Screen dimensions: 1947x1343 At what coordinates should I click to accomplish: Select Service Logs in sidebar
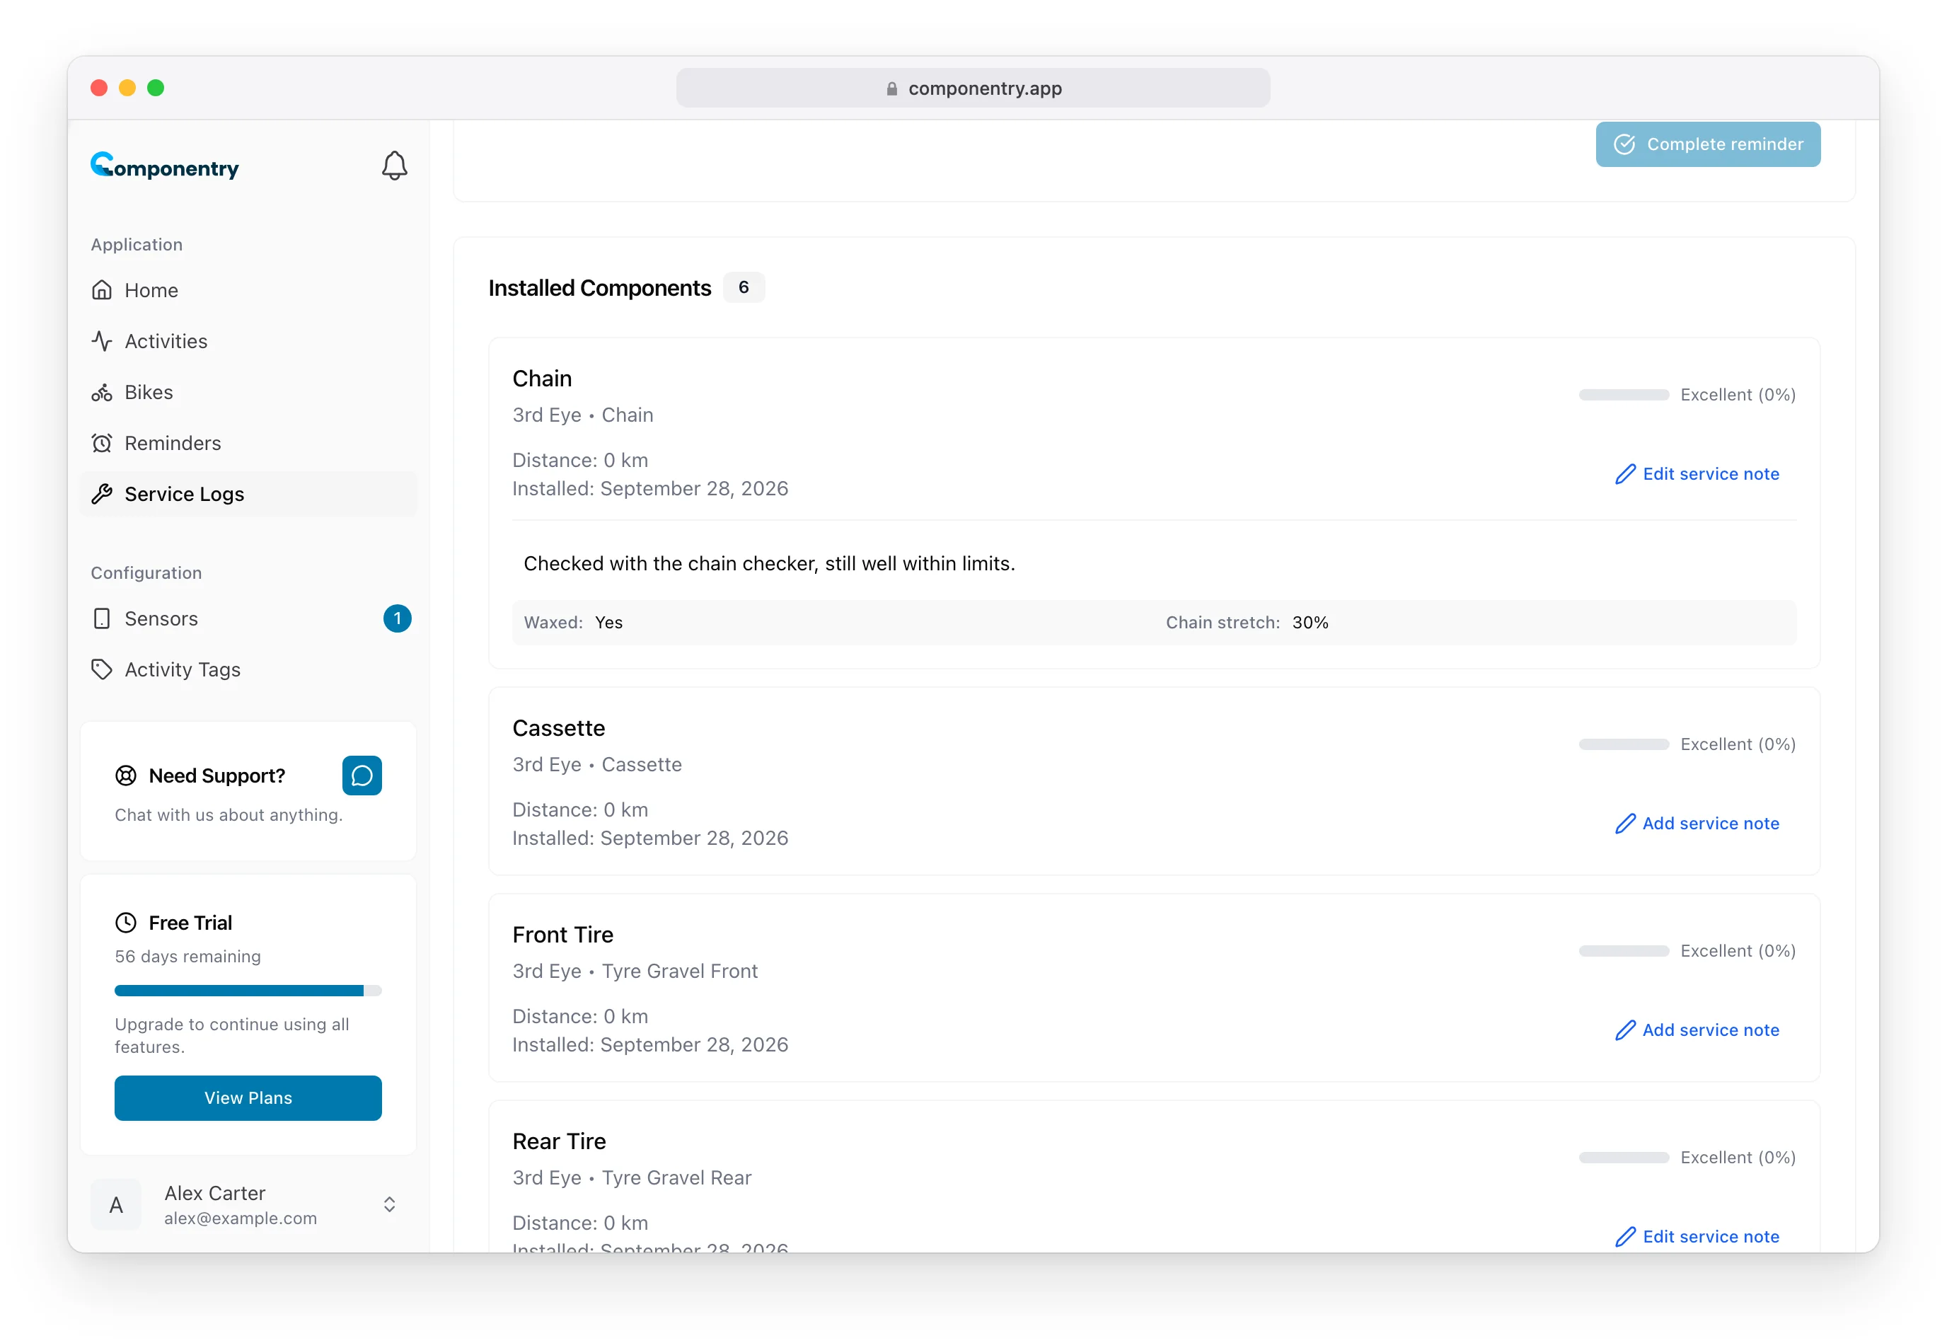click(248, 494)
